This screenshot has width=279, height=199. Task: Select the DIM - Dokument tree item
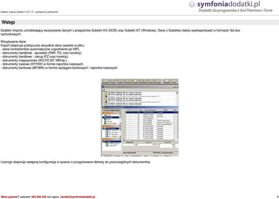click(112, 133)
